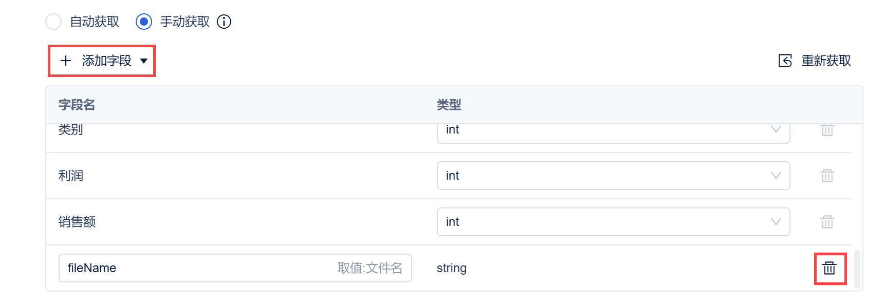Delete the fileName field row
The height and width of the screenshot is (307, 885).
829,268
